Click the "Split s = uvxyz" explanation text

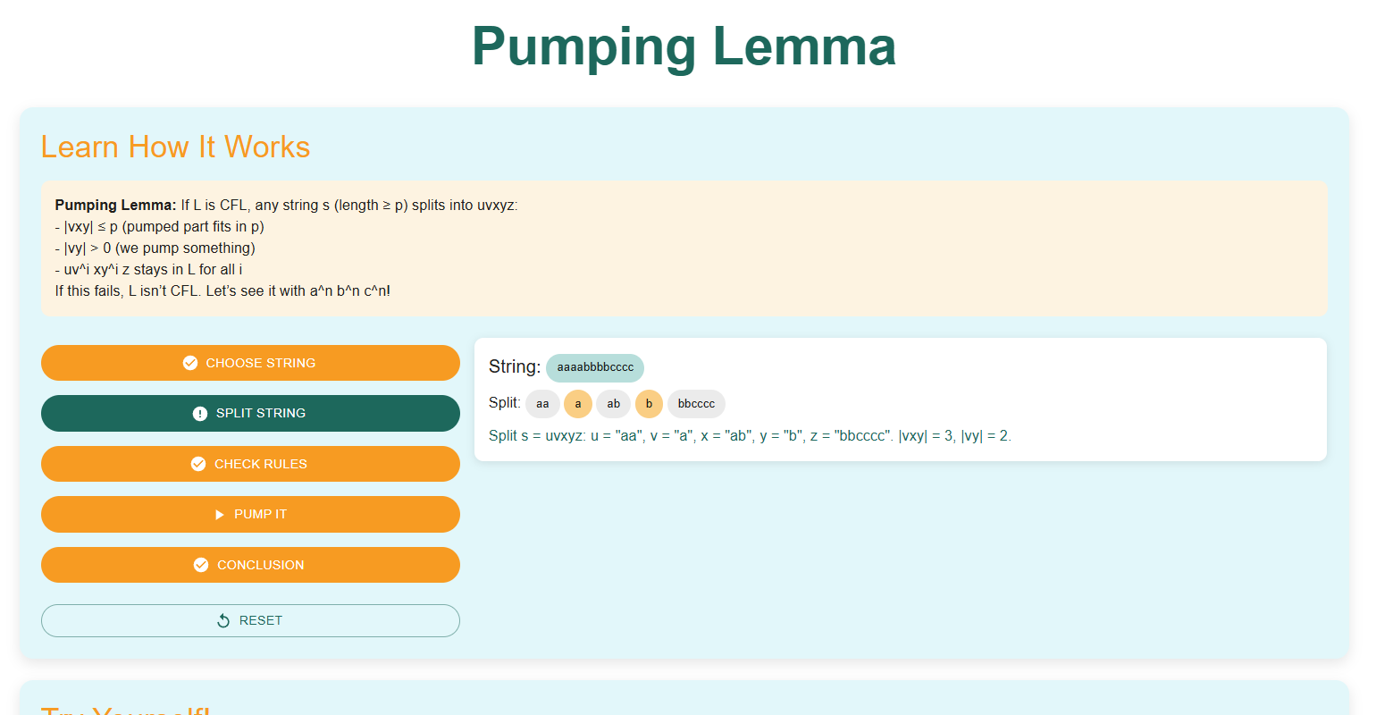pyautogui.click(x=750, y=436)
